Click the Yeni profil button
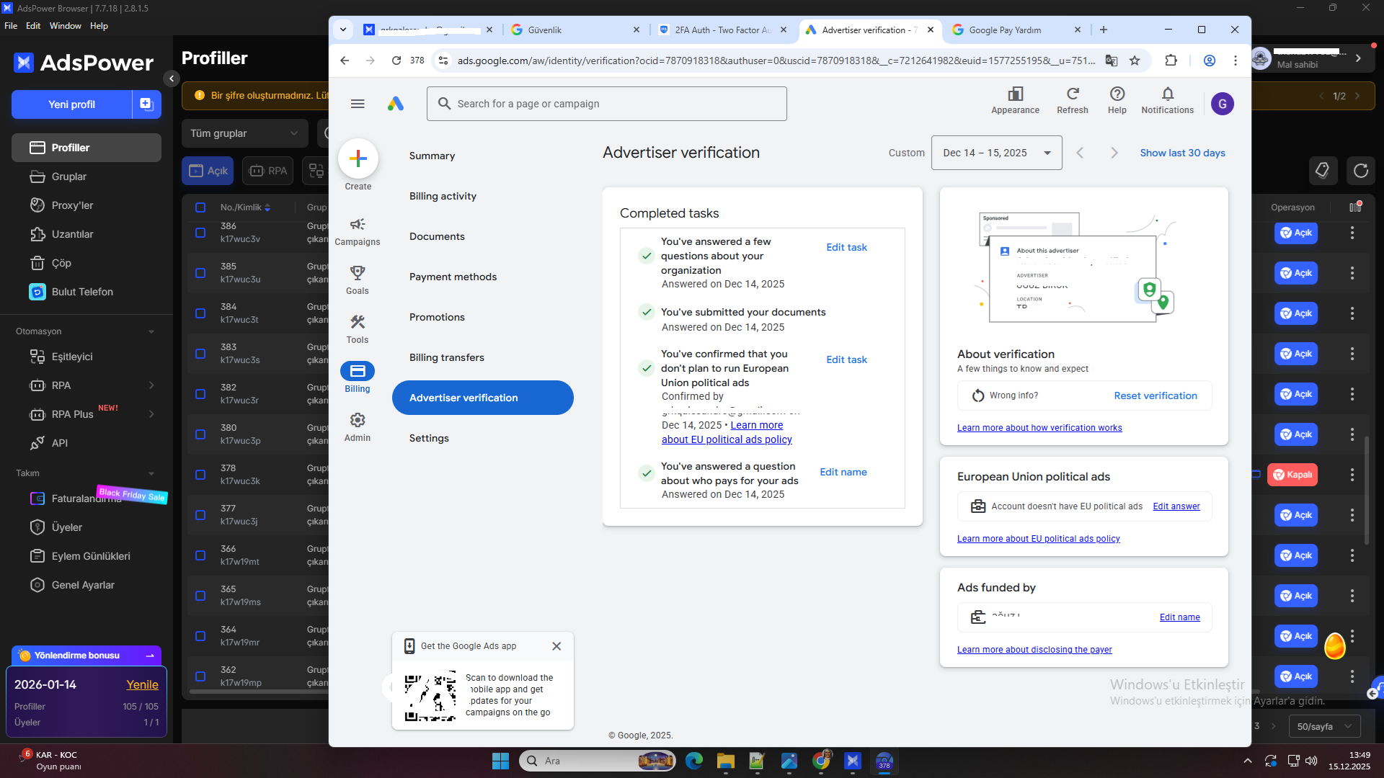This screenshot has width=1384, height=778. (x=72, y=104)
